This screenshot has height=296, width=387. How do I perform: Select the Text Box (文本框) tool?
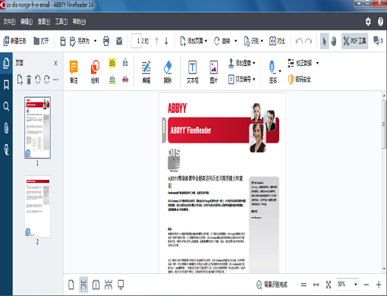coord(192,72)
